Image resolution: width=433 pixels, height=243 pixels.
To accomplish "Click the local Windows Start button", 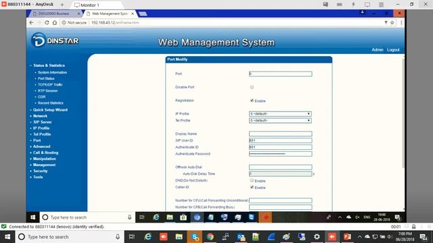I will [x=7, y=237].
